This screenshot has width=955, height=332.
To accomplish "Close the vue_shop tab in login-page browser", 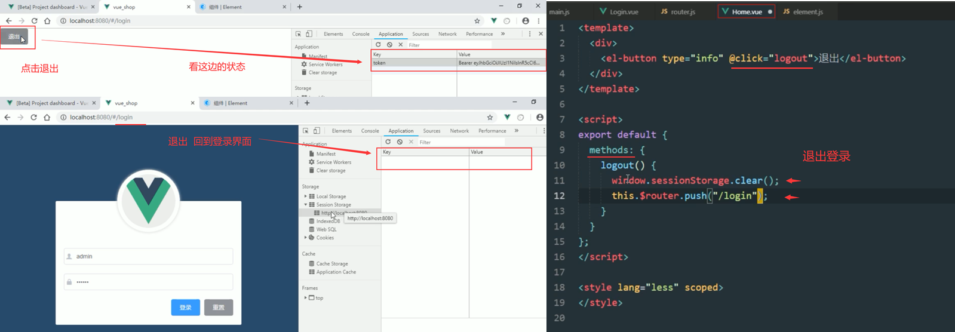I will coord(192,103).
